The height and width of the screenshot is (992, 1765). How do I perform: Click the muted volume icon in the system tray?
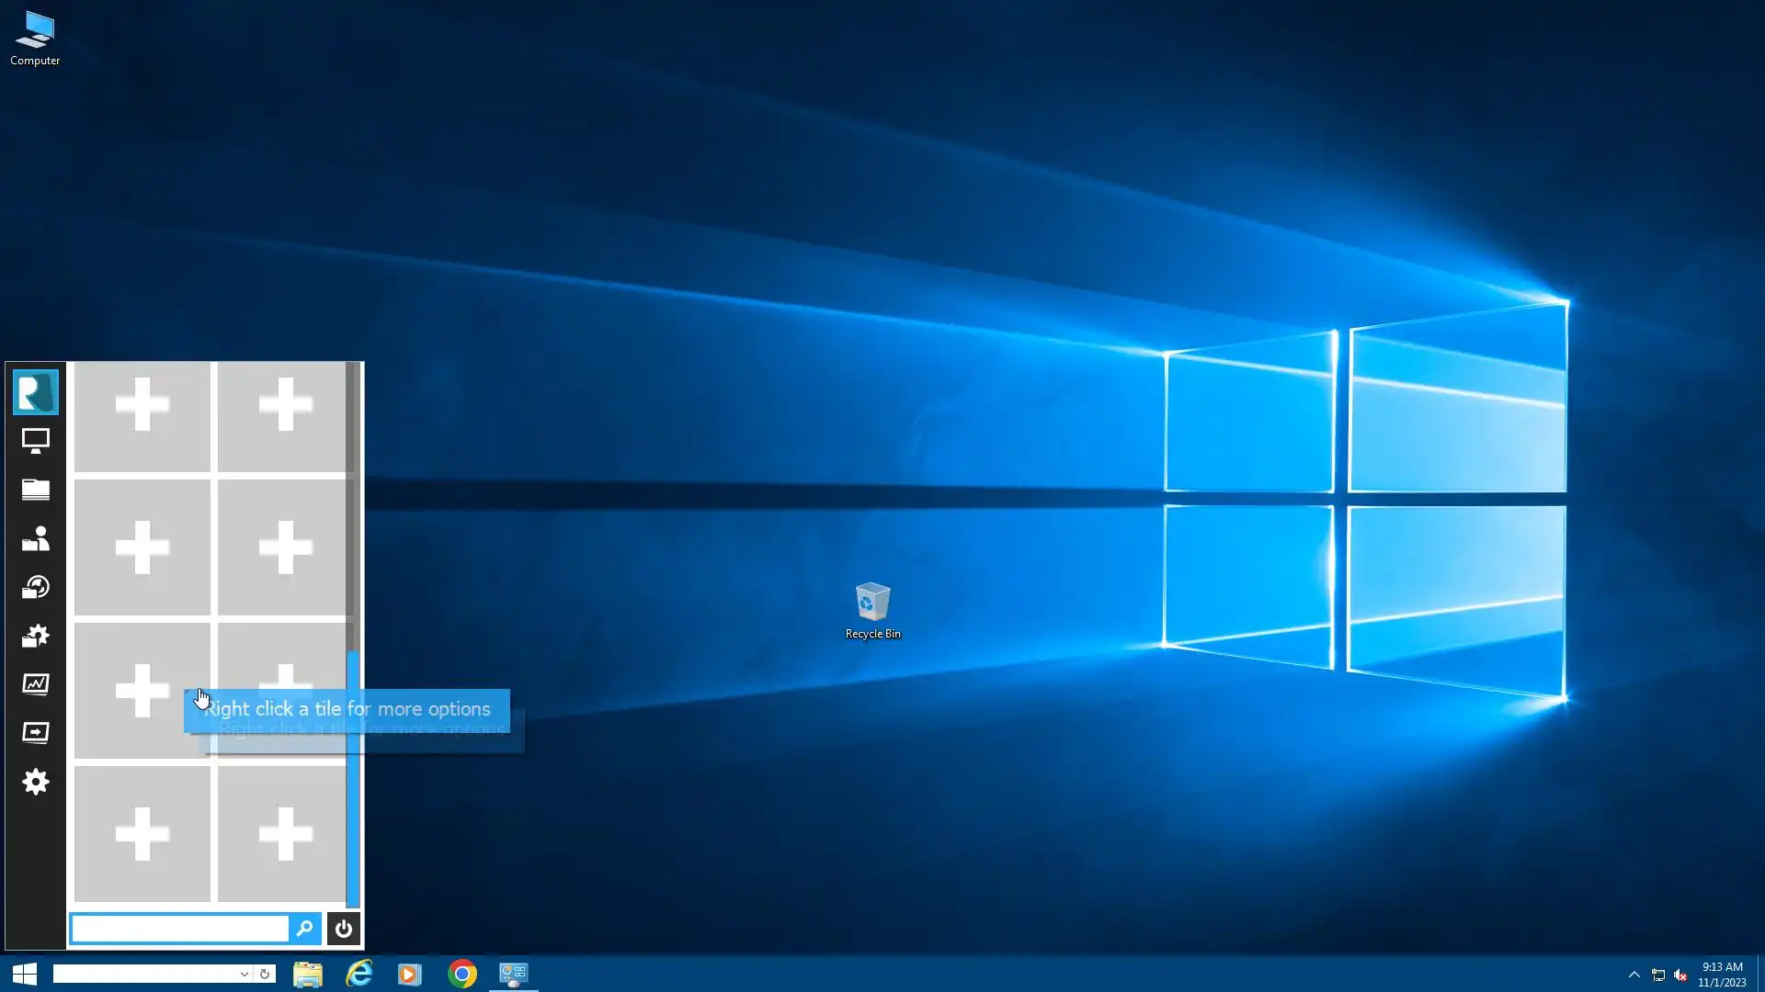pos(1680,975)
